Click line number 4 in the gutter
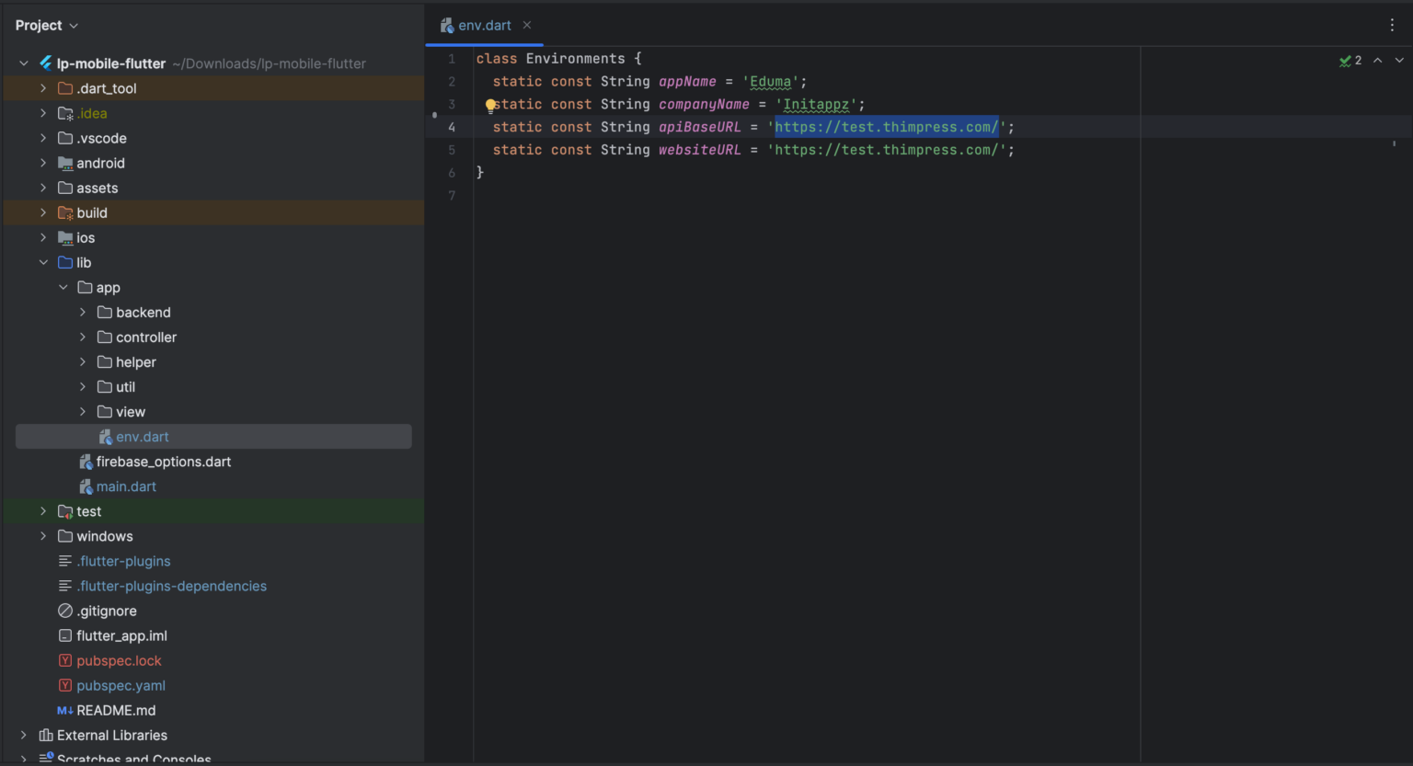Viewport: 1413px width, 766px height. click(x=452, y=126)
